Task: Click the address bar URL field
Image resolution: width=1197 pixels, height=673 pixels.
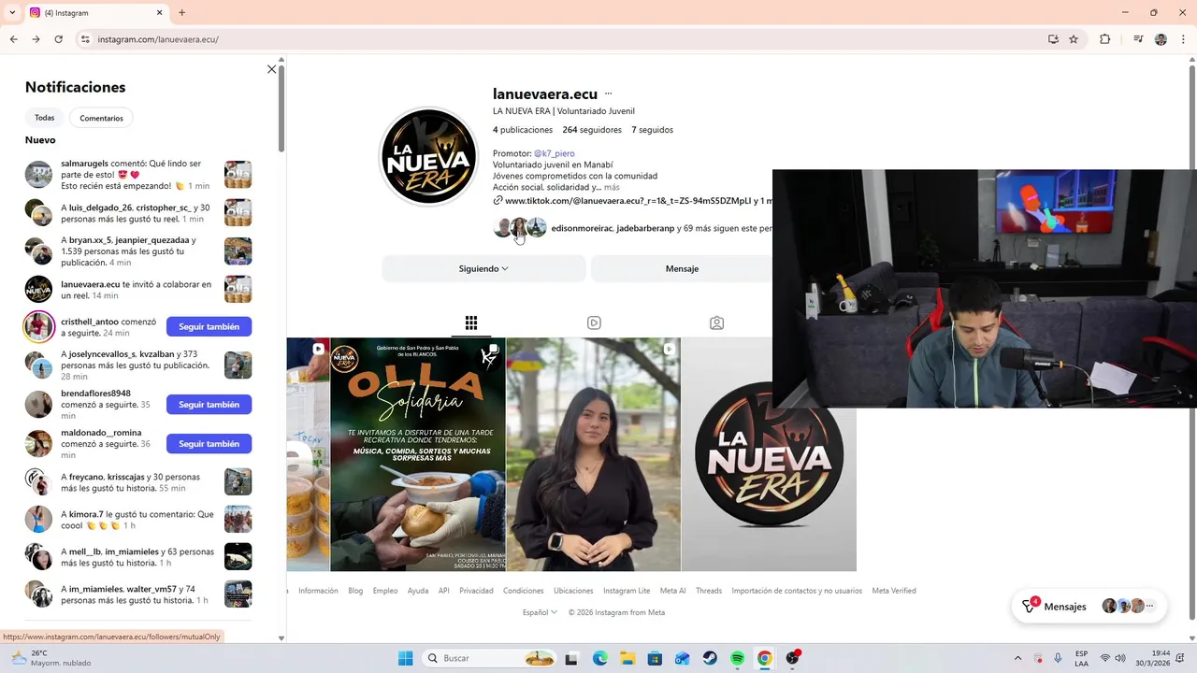Action: pos(561,39)
